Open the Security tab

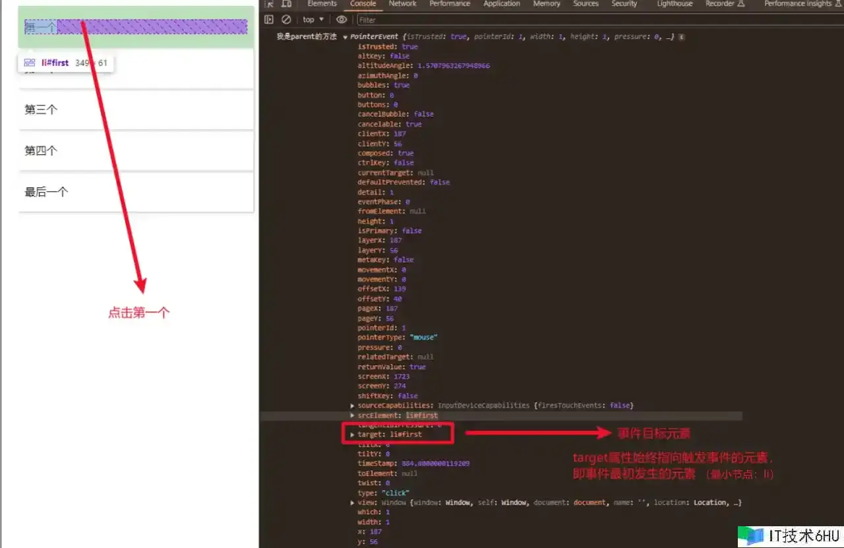point(624,3)
